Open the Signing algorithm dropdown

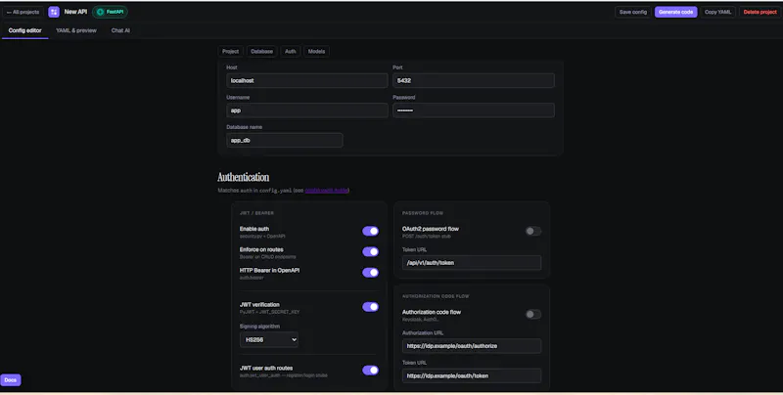[x=269, y=339]
